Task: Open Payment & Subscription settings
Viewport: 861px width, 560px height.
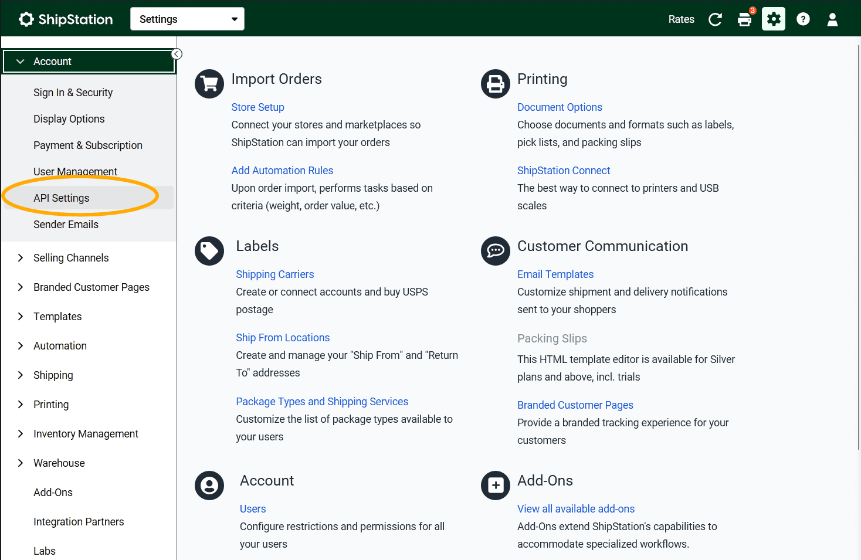Action: point(88,145)
